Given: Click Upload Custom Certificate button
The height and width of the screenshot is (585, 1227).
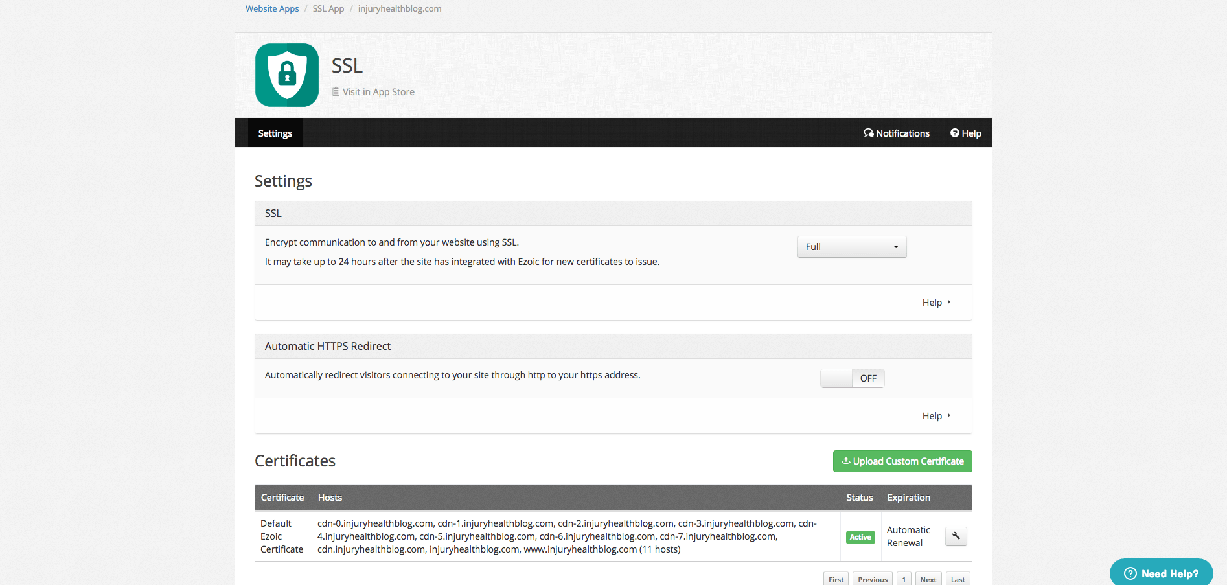Looking at the screenshot, I should coord(902,461).
